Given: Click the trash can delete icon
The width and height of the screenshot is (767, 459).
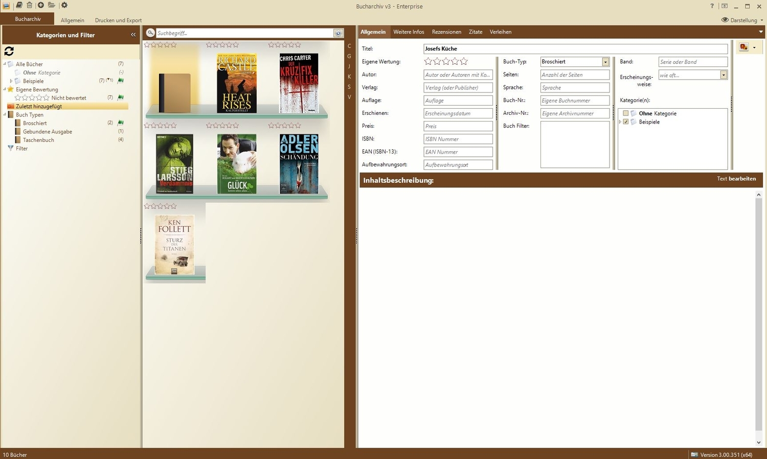Looking at the screenshot, I should (x=29, y=5).
